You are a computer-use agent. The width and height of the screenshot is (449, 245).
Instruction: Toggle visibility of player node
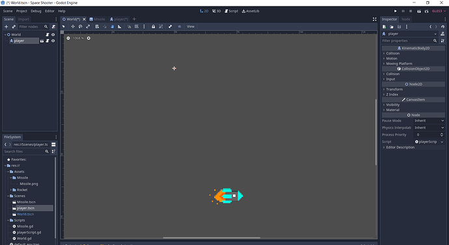coord(53,41)
